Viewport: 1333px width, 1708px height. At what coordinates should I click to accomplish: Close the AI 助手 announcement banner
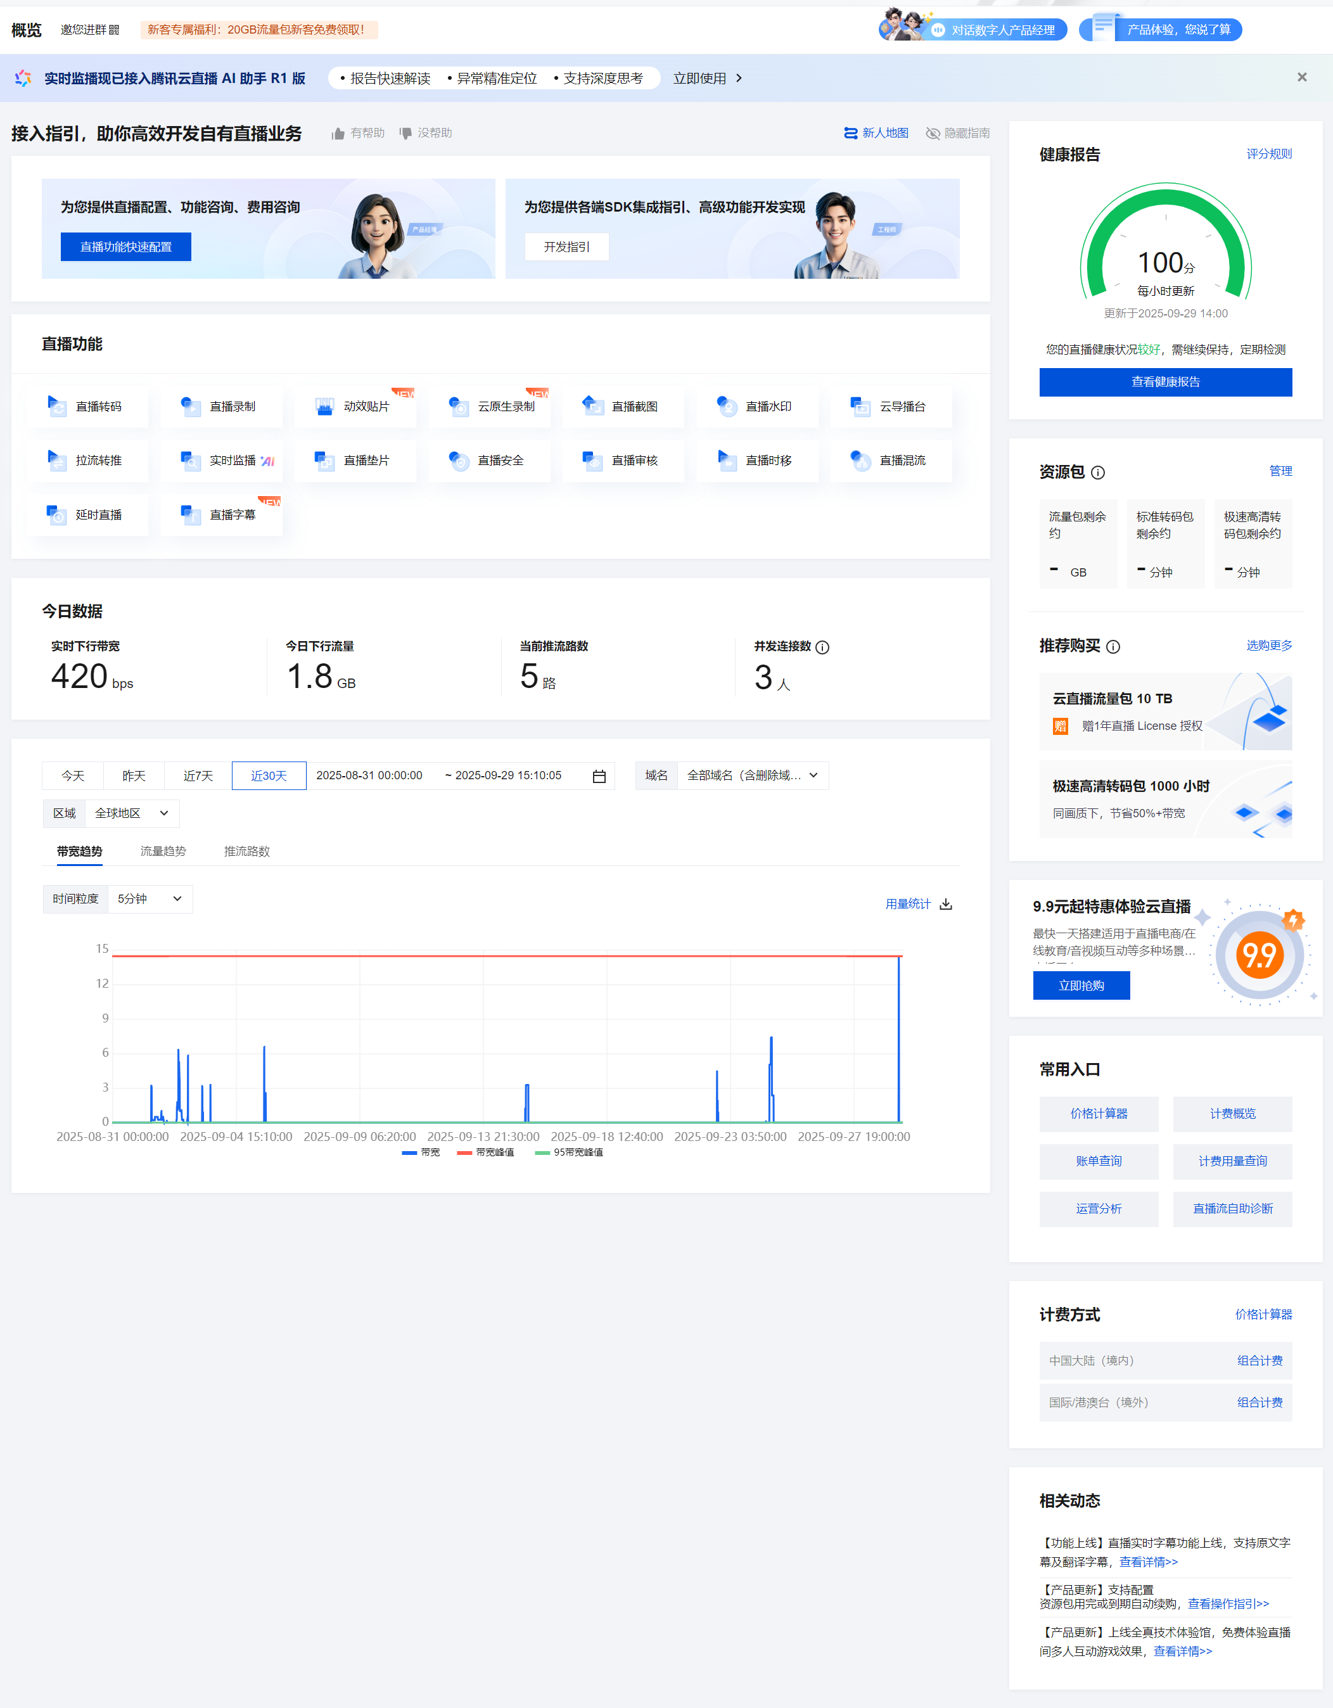tap(1302, 77)
